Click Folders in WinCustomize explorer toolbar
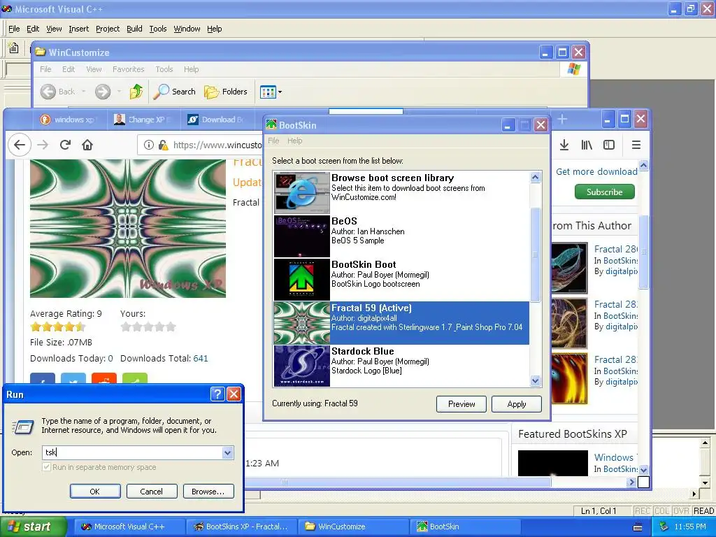Image resolution: width=716 pixels, height=537 pixels. (x=226, y=92)
